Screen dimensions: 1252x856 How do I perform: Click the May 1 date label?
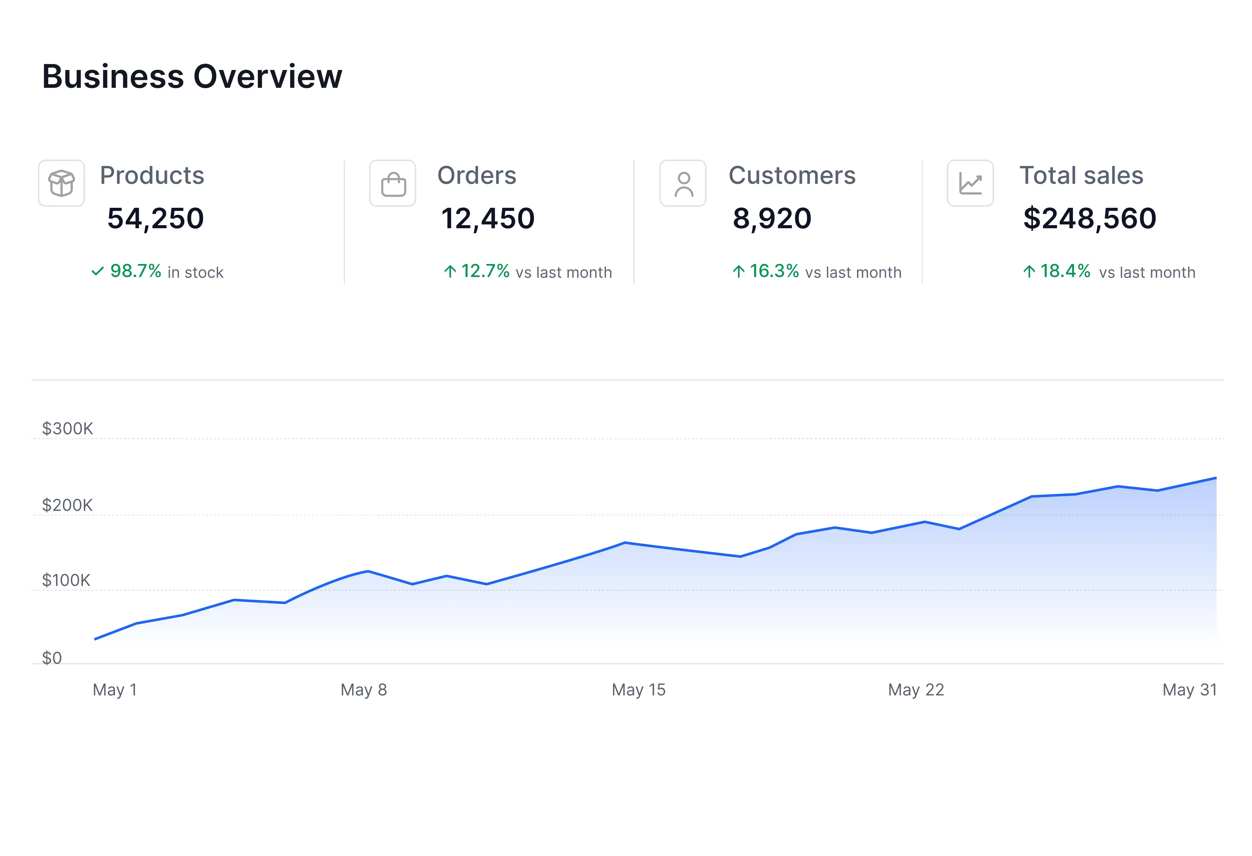pyautogui.click(x=115, y=690)
